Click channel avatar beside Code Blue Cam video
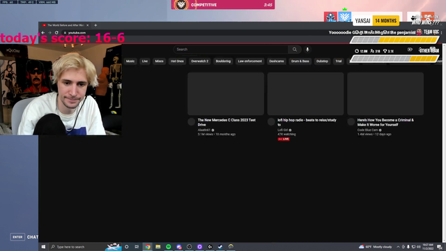 click(x=351, y=122)
